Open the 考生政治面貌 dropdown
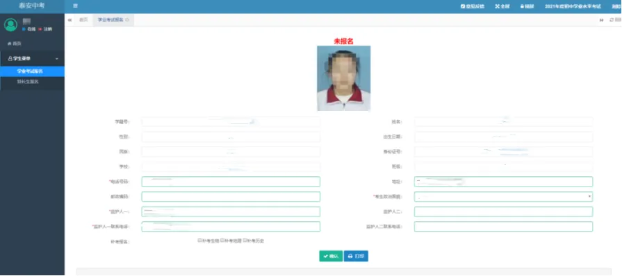 click(x=503, y=197)
